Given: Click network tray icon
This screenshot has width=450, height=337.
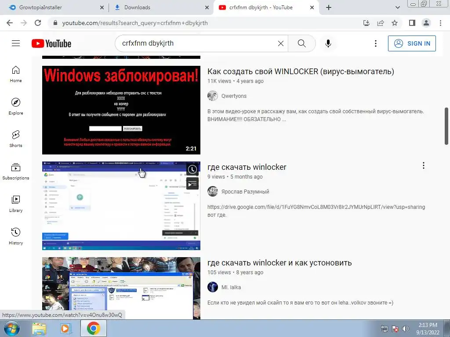Looking at the screenshot, I should (384, 329).
